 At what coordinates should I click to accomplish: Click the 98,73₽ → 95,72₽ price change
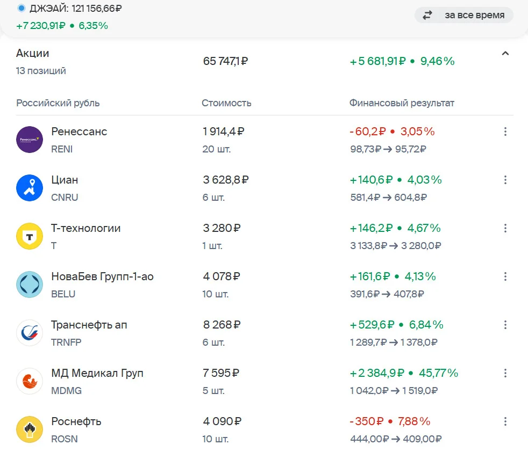click(388, 149)
